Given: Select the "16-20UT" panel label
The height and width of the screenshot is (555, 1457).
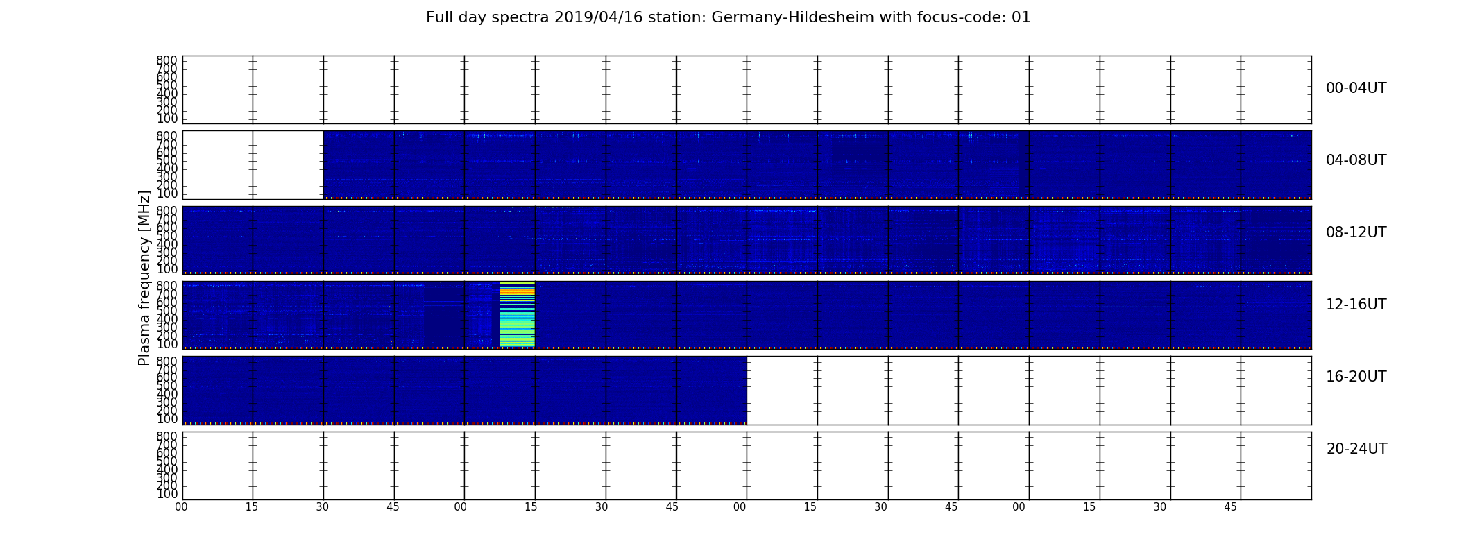Looking at the screenshot, I should tap(1356, 377).
